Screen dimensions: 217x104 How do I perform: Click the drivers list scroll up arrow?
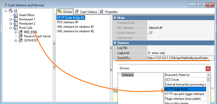point(209,75)
